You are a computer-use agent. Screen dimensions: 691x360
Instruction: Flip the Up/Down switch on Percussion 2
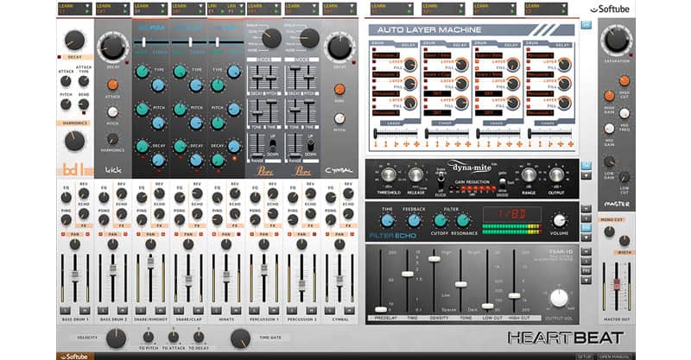coord(311,145)
